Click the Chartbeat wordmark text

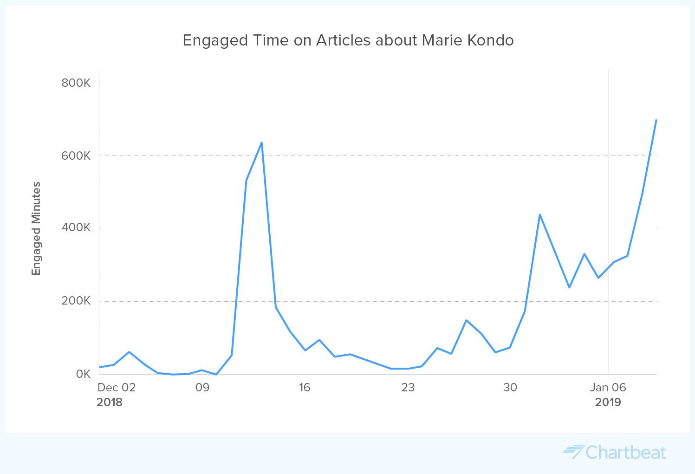pos(626,452)
